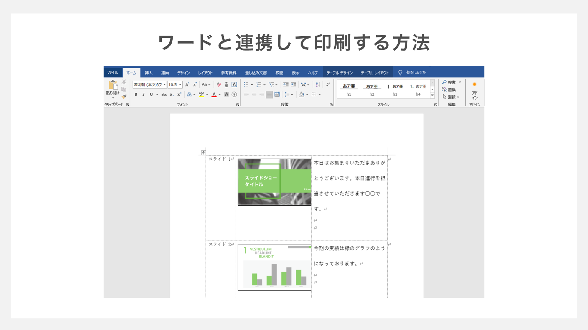Switch to the テーブル デザイン tab

(x=339, y=73)
